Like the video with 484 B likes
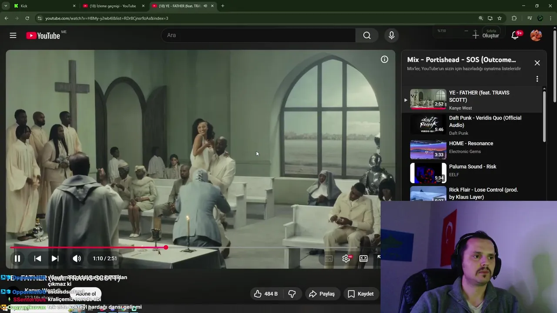 266,294
